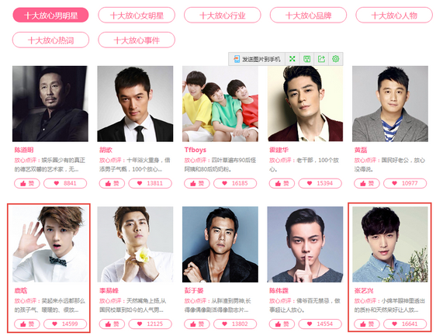443x336 pixels.
Task: Click the 陈伟霆 name link
Action: point(279,291)
